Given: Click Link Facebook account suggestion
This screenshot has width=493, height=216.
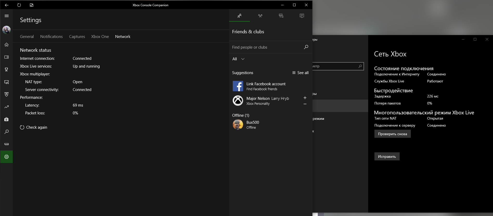Looking at the screenshot, I should pyautogui.click(x=270, y=86).
